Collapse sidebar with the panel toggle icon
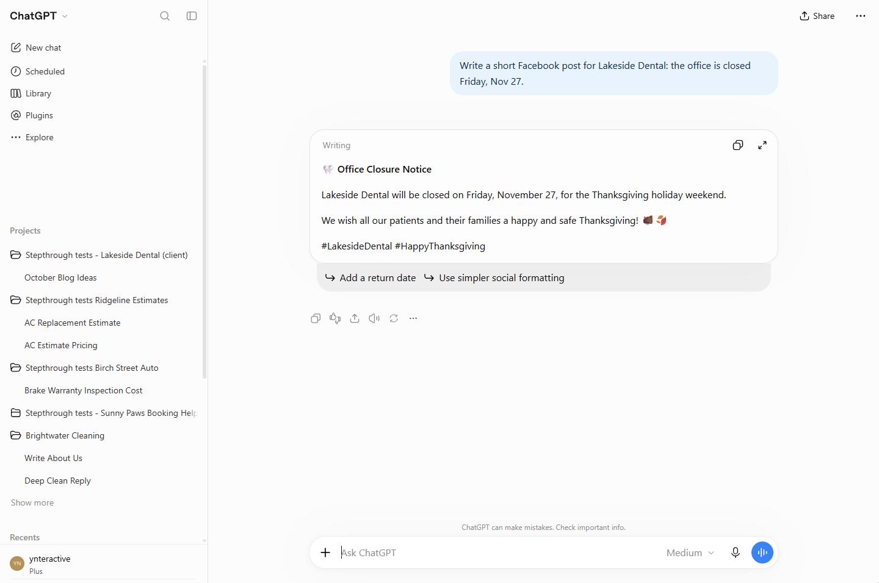Image resolution: width=879 pixels, height=583 pixels. [192, 16]
